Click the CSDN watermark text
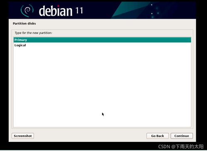 pyautogui.click(x=164, y=146)
